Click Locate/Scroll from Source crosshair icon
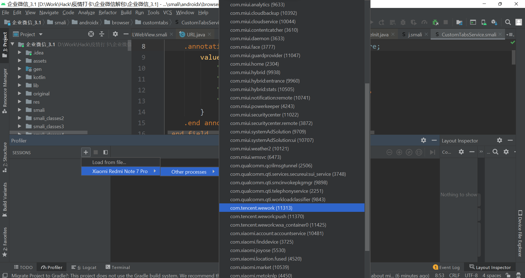Image resolution: width=525 pixels, height=278 pixels. (91, 34)
